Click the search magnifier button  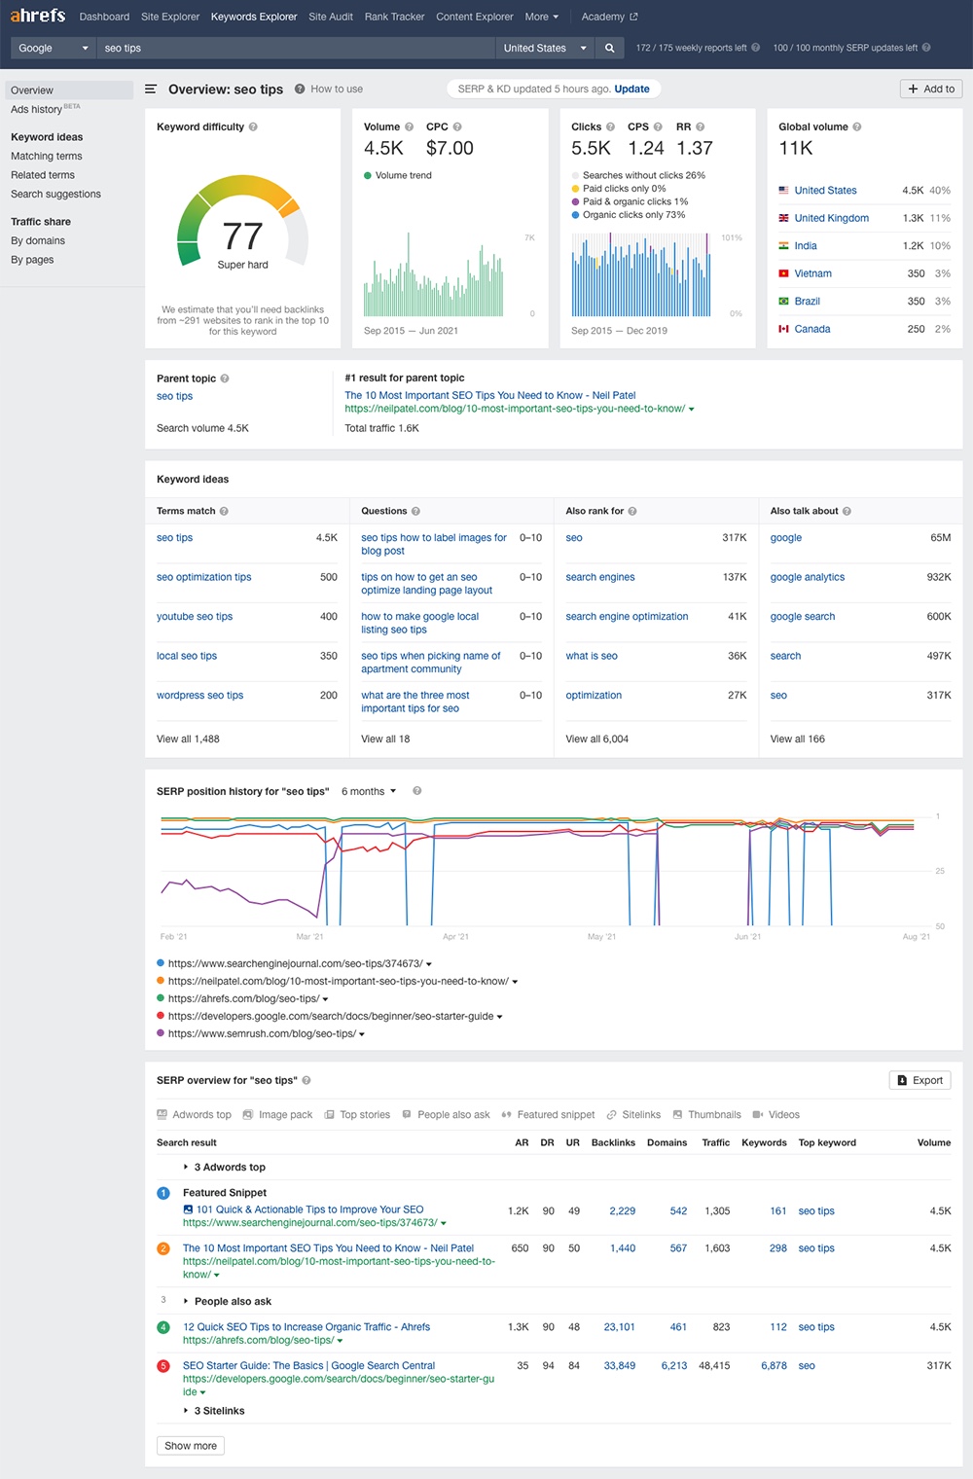point(610,48)
